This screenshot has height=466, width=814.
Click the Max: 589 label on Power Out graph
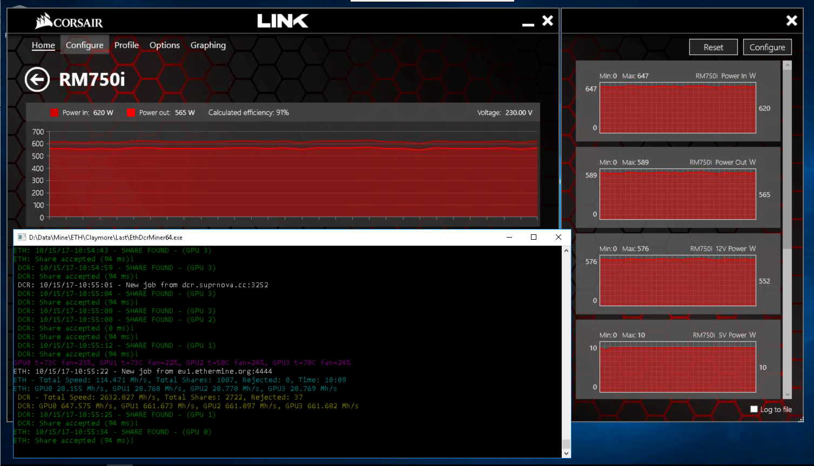(x=635, y=163)
